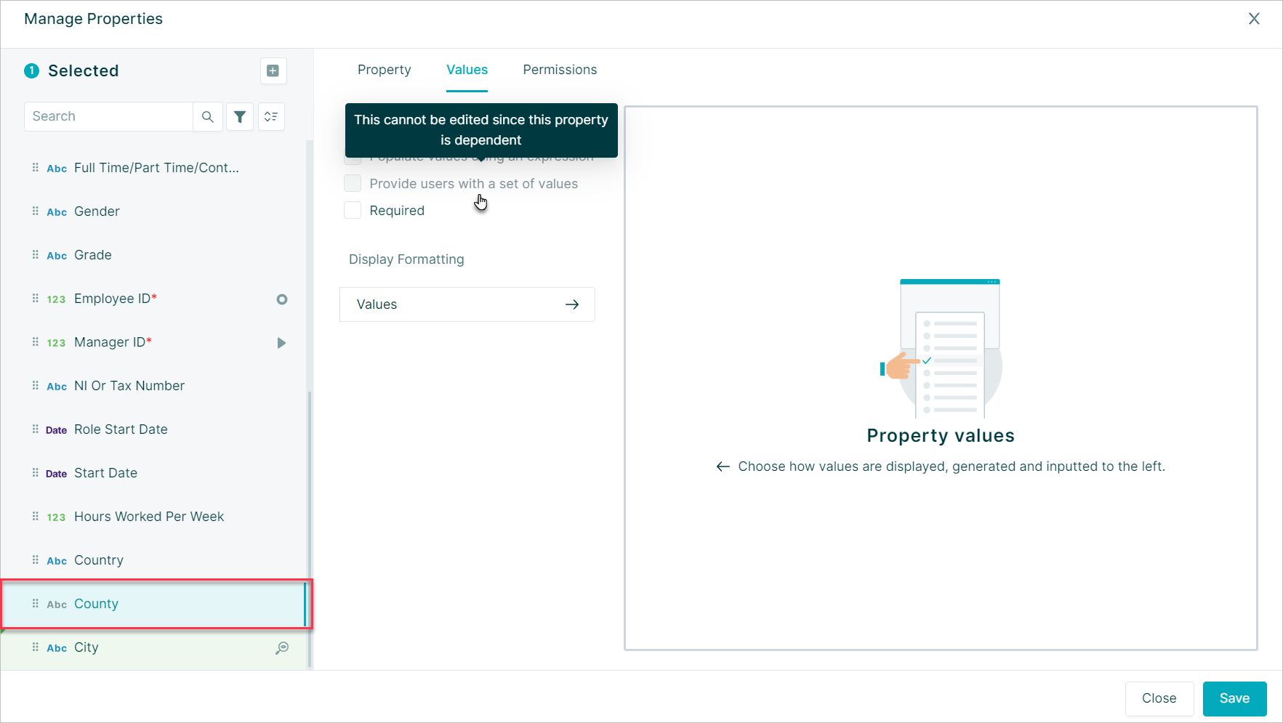Viewport: 1283px width, 723px height.
Task: Toggle Provide users with a set of values
Action: [x=353, y=183]
